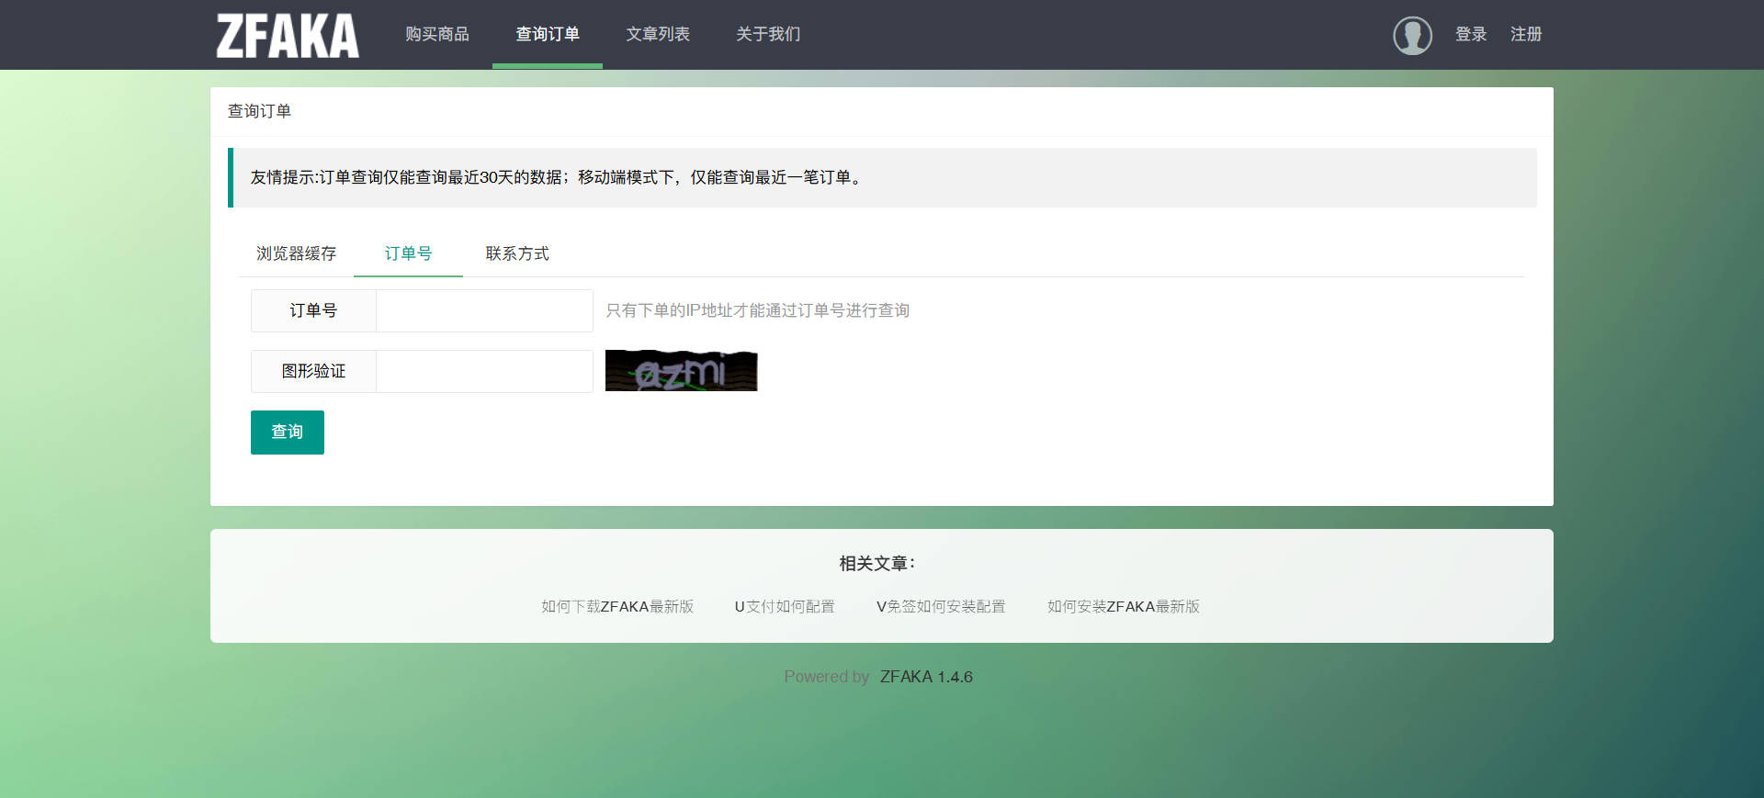Image resolution: width=1764 pixels, height=798 pixels.
Task: Go to 文章列表 page
Action: pos(658,34)
